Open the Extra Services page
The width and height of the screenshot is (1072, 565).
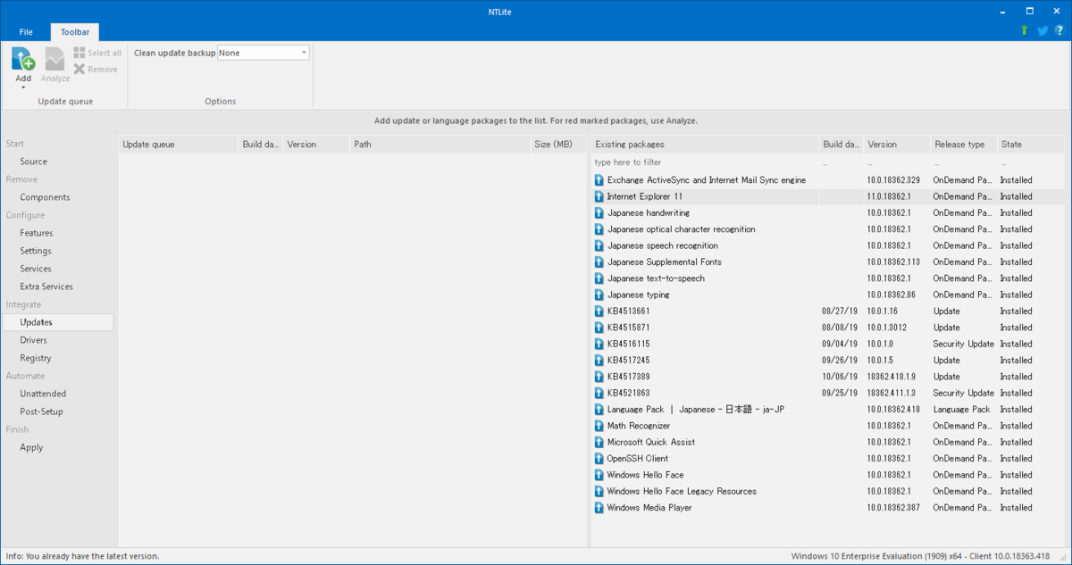click(x=46, y=287)
